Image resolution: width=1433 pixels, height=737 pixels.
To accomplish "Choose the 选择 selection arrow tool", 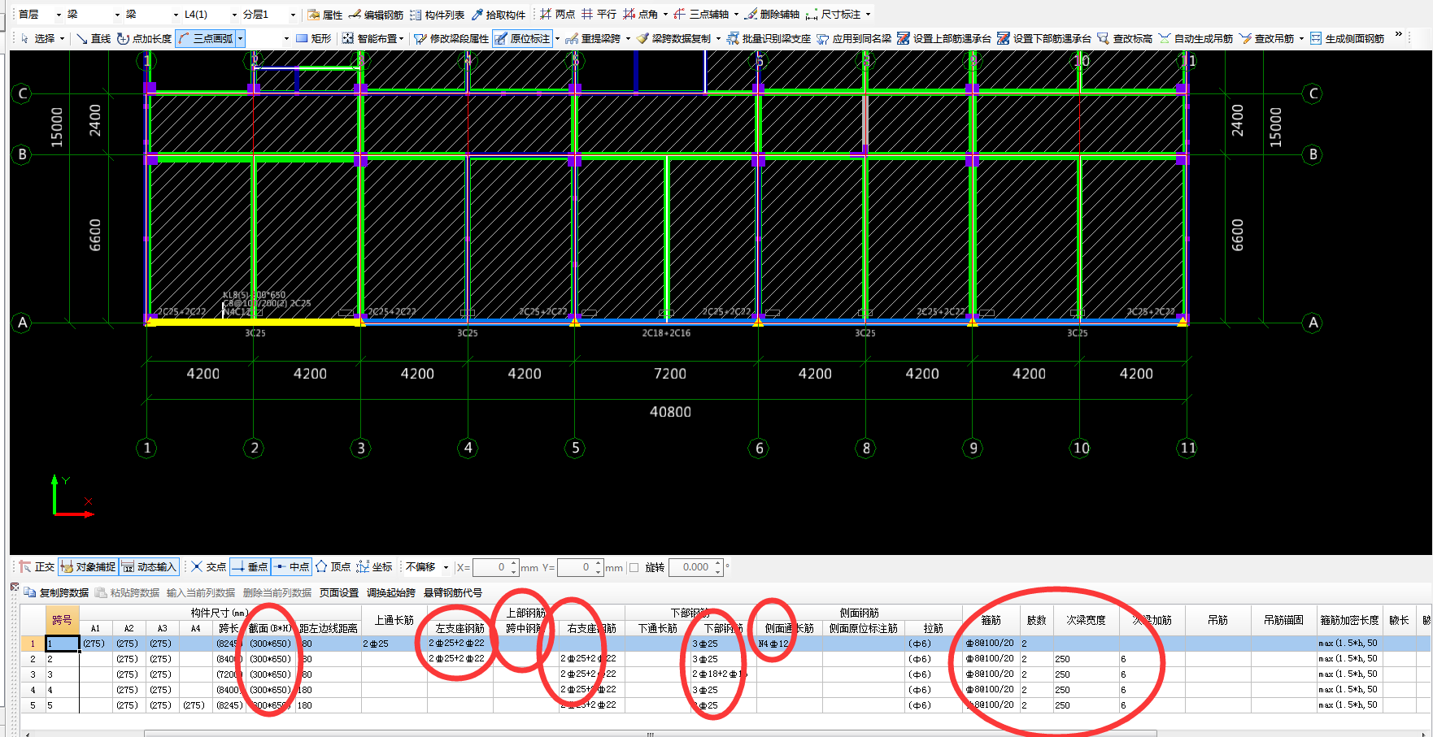I will tap(37, 38).
